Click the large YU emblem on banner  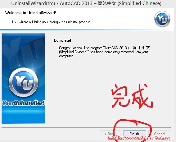(24, 82)
